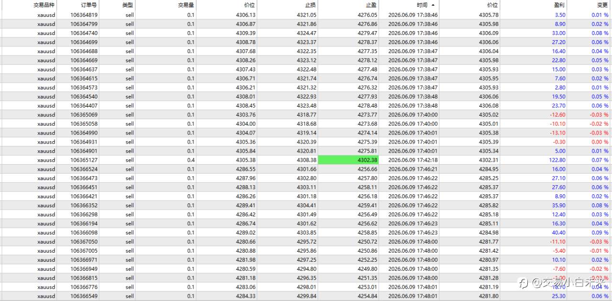Select order number 106364615
612x301 pixels.
click(84, 78)
